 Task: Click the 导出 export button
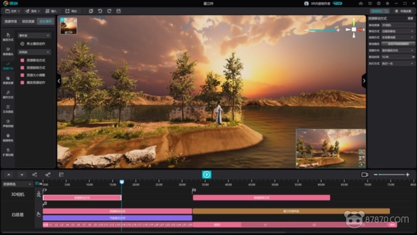click(x=71, y=10)
